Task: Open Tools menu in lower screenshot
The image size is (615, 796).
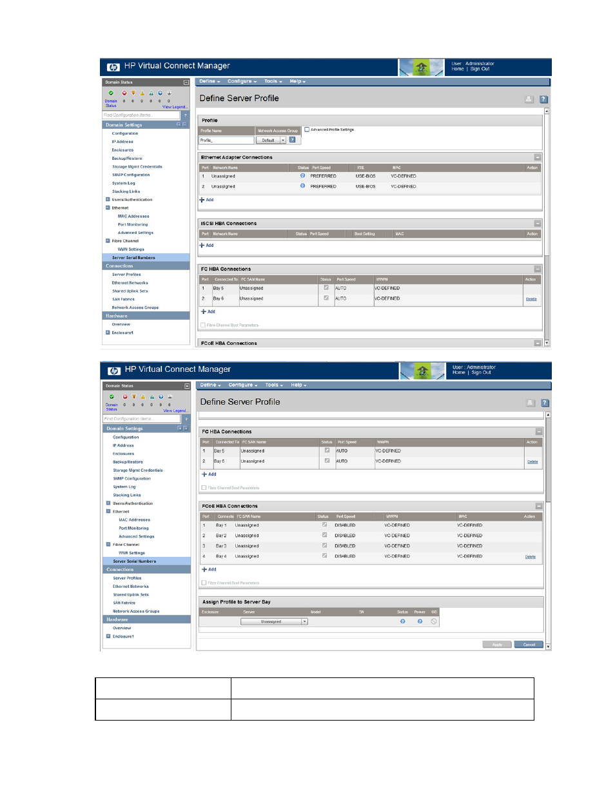Action: [275, 385]
